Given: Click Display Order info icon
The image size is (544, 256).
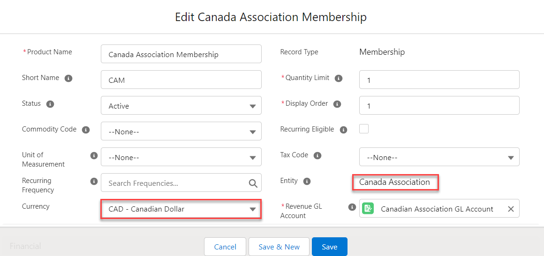Looking at the screenshot, I should [x=337, y=104].
